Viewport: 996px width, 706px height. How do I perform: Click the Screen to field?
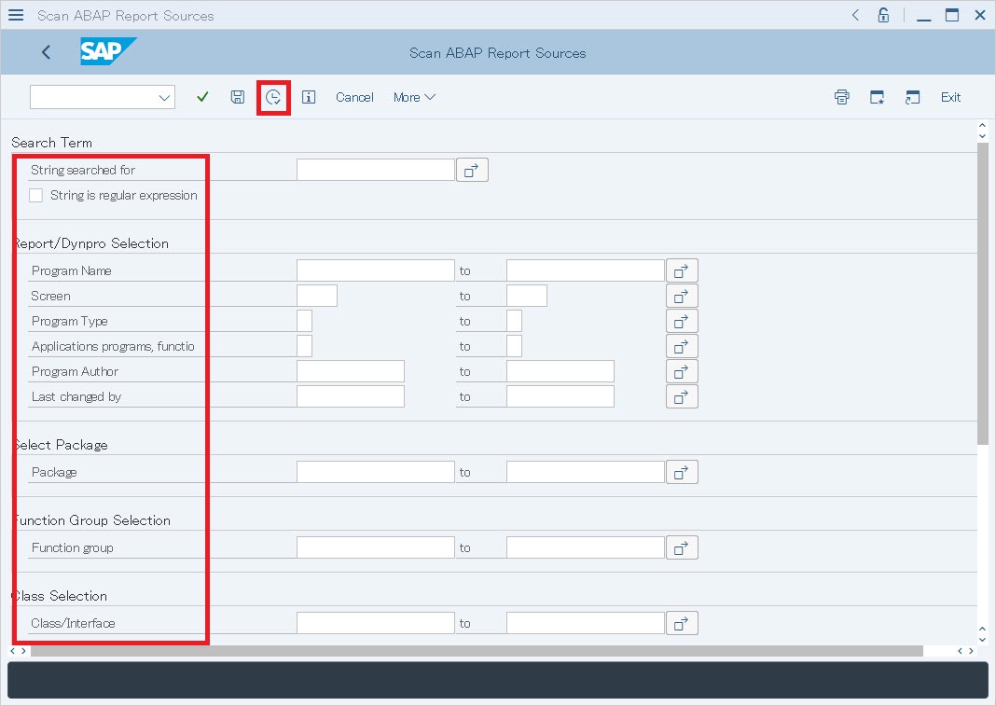point(527,297)
